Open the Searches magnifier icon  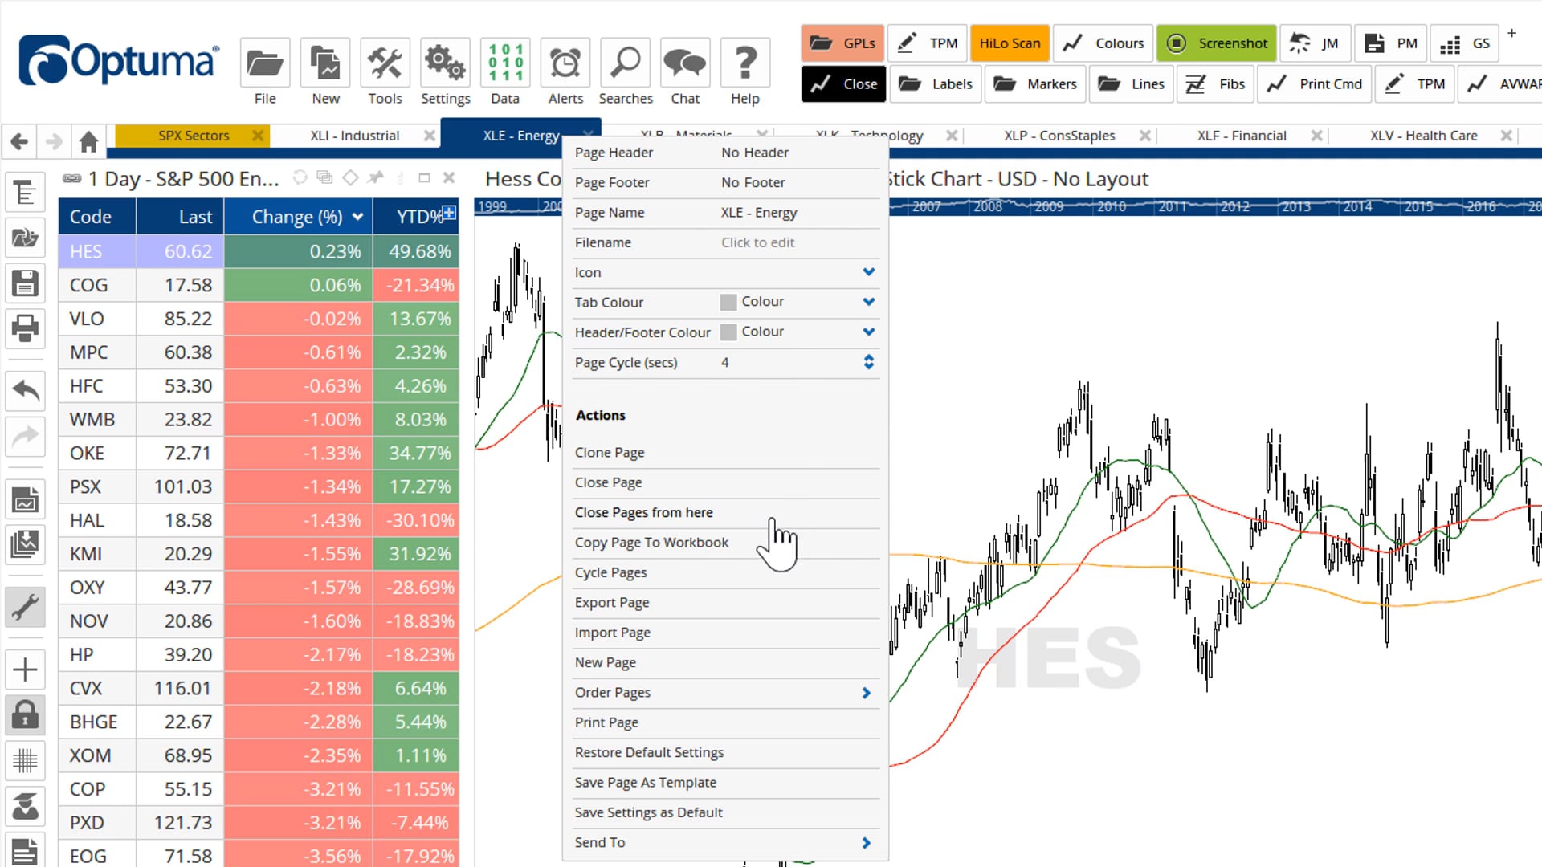pos(625,63)
